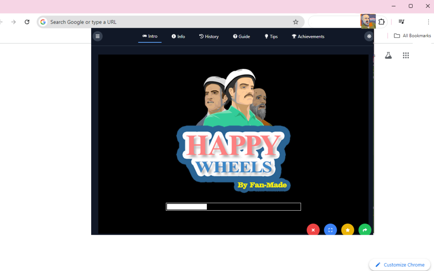434x271 pixels.
Task: View the Tips section
Action: click(271, 36)
